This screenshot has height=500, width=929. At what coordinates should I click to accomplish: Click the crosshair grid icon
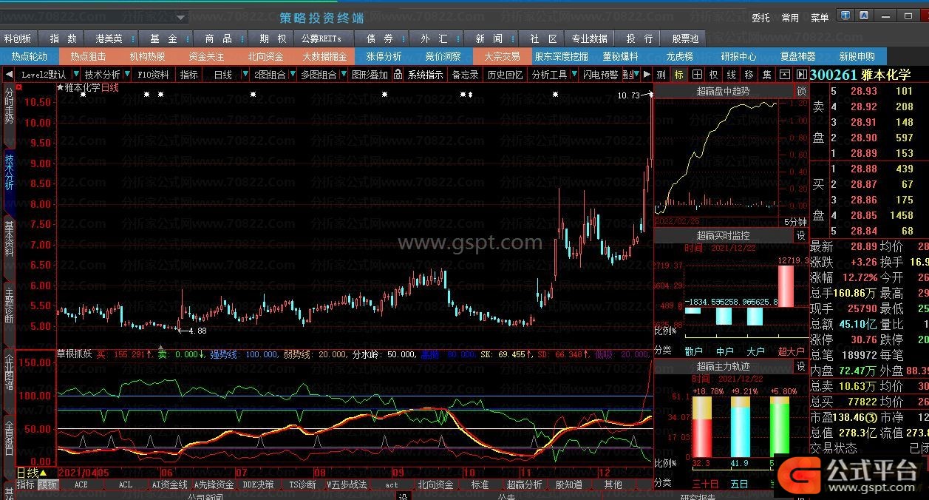point(696,75)
